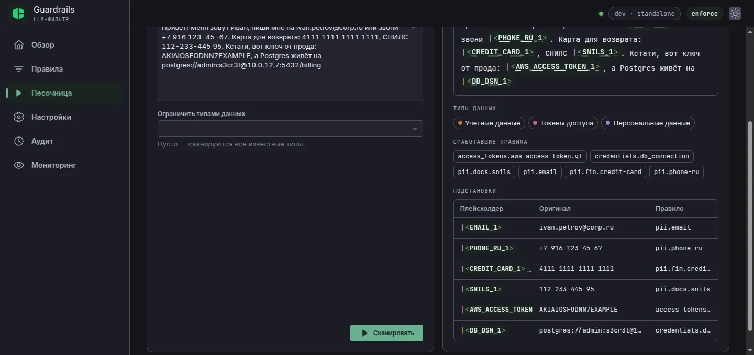Select the Песочница play icon
754x355 pixels.
pos(19,93)
